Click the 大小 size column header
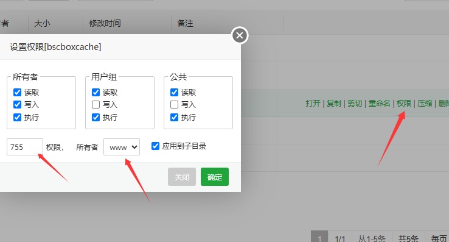The width and height of the screenshot is (449, 242). click(42, 23)
